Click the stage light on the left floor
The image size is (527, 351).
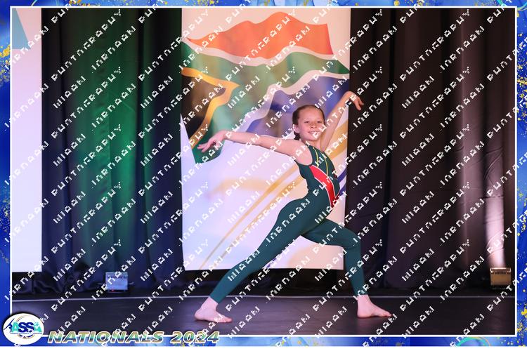[116, 281]
